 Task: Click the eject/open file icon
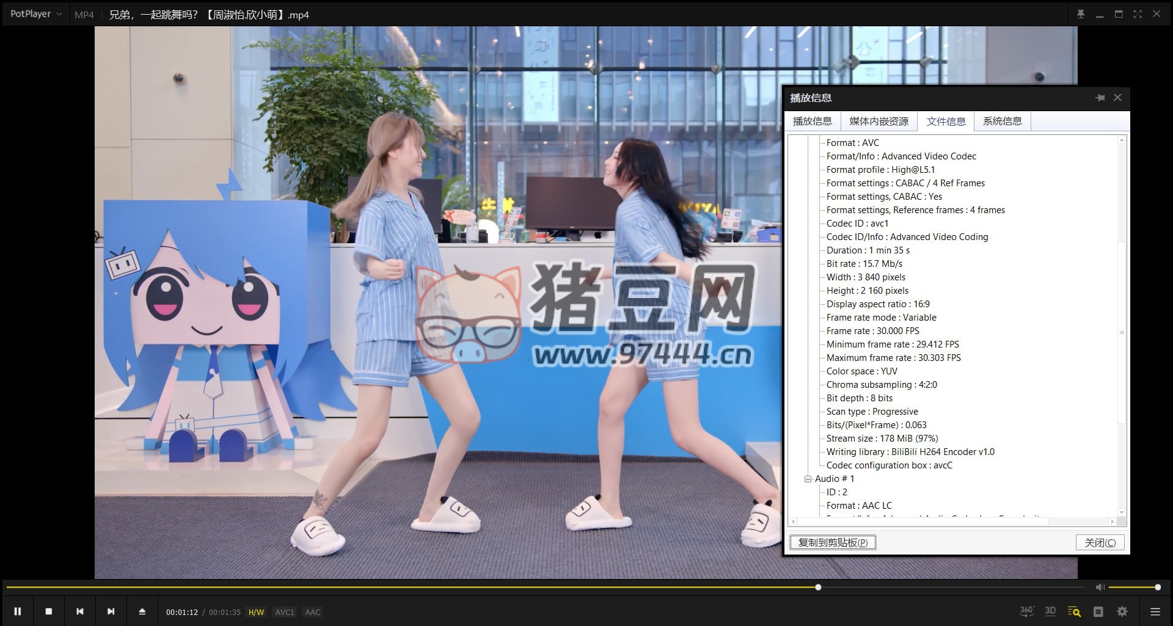click(142, 611)
